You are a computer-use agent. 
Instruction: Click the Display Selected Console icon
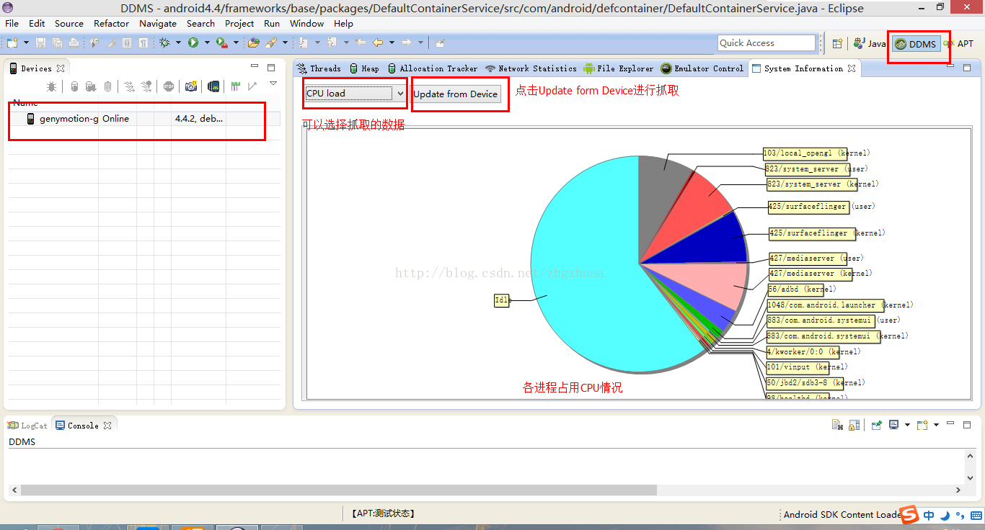pyautogui.click(x=893, y=425)
